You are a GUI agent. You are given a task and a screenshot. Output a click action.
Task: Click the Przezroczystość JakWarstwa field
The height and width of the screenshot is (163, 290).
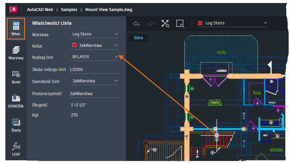tap(94, 94)
